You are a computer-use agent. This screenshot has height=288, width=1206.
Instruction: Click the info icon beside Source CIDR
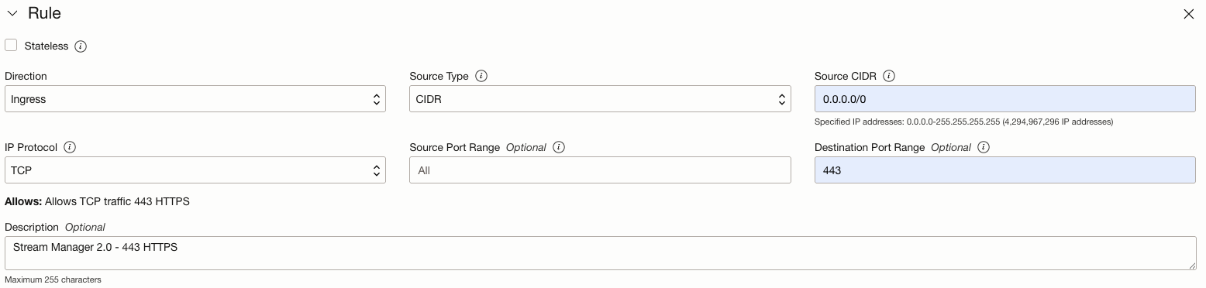click(x=889, y=76)
